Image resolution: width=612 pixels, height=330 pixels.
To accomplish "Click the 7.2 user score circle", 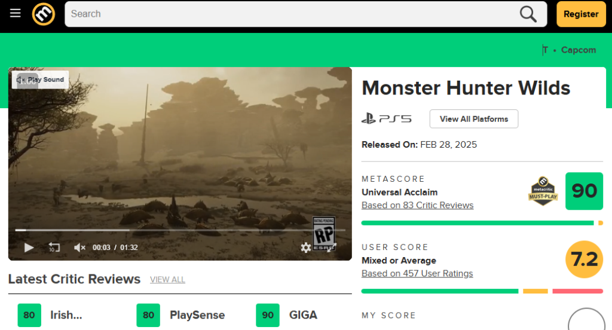I will click(584, 259).
